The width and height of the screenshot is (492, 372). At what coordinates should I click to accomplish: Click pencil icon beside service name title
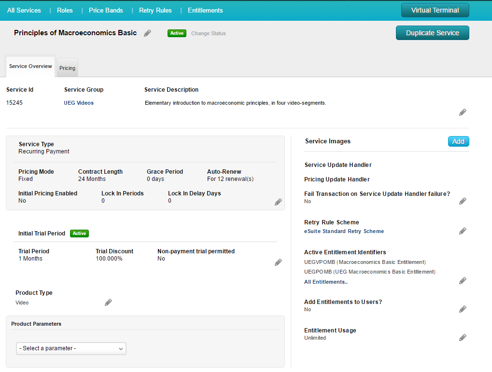click(148, 33)
